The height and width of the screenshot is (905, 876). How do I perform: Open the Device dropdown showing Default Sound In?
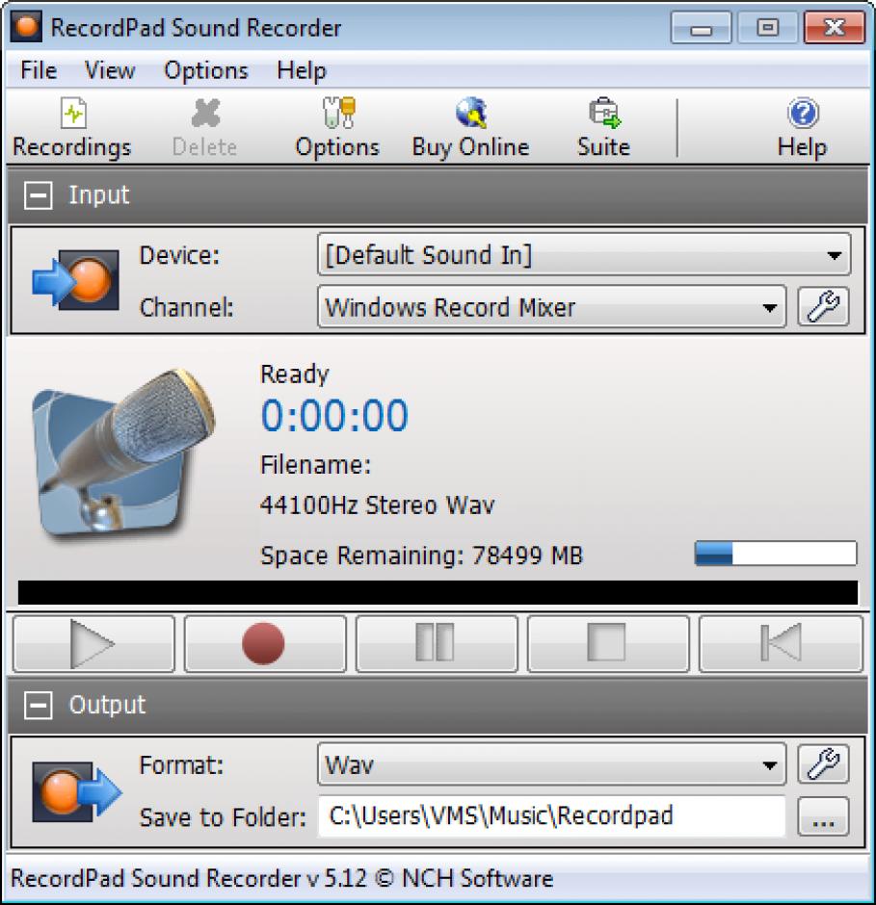(584, 254)
